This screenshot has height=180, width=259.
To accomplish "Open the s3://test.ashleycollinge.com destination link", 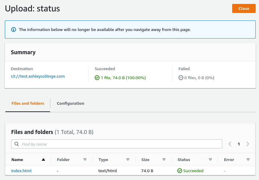I will tap(38, 76).
